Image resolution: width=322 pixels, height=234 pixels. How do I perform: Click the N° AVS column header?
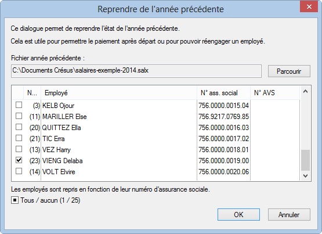275,93
